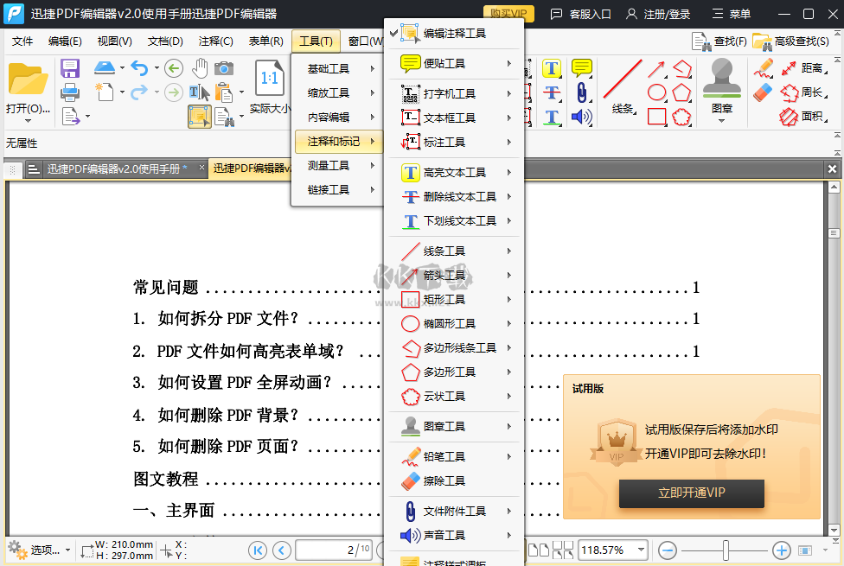This screenshot has height=566, width=844.
Task: Select the toolbar arrow shape tool
Action: 656,69
